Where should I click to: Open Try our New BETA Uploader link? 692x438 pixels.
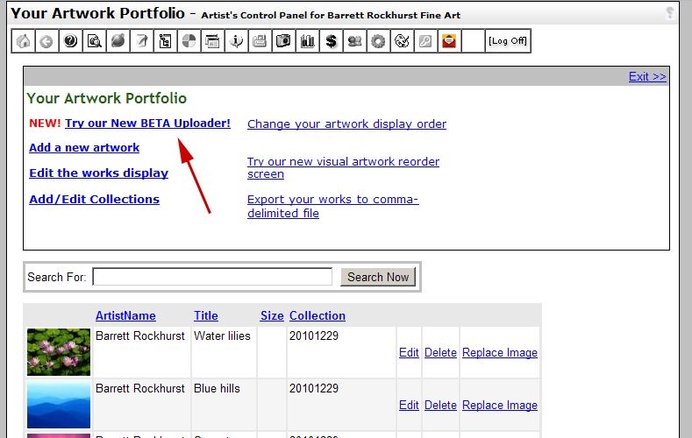click(147, 123)
